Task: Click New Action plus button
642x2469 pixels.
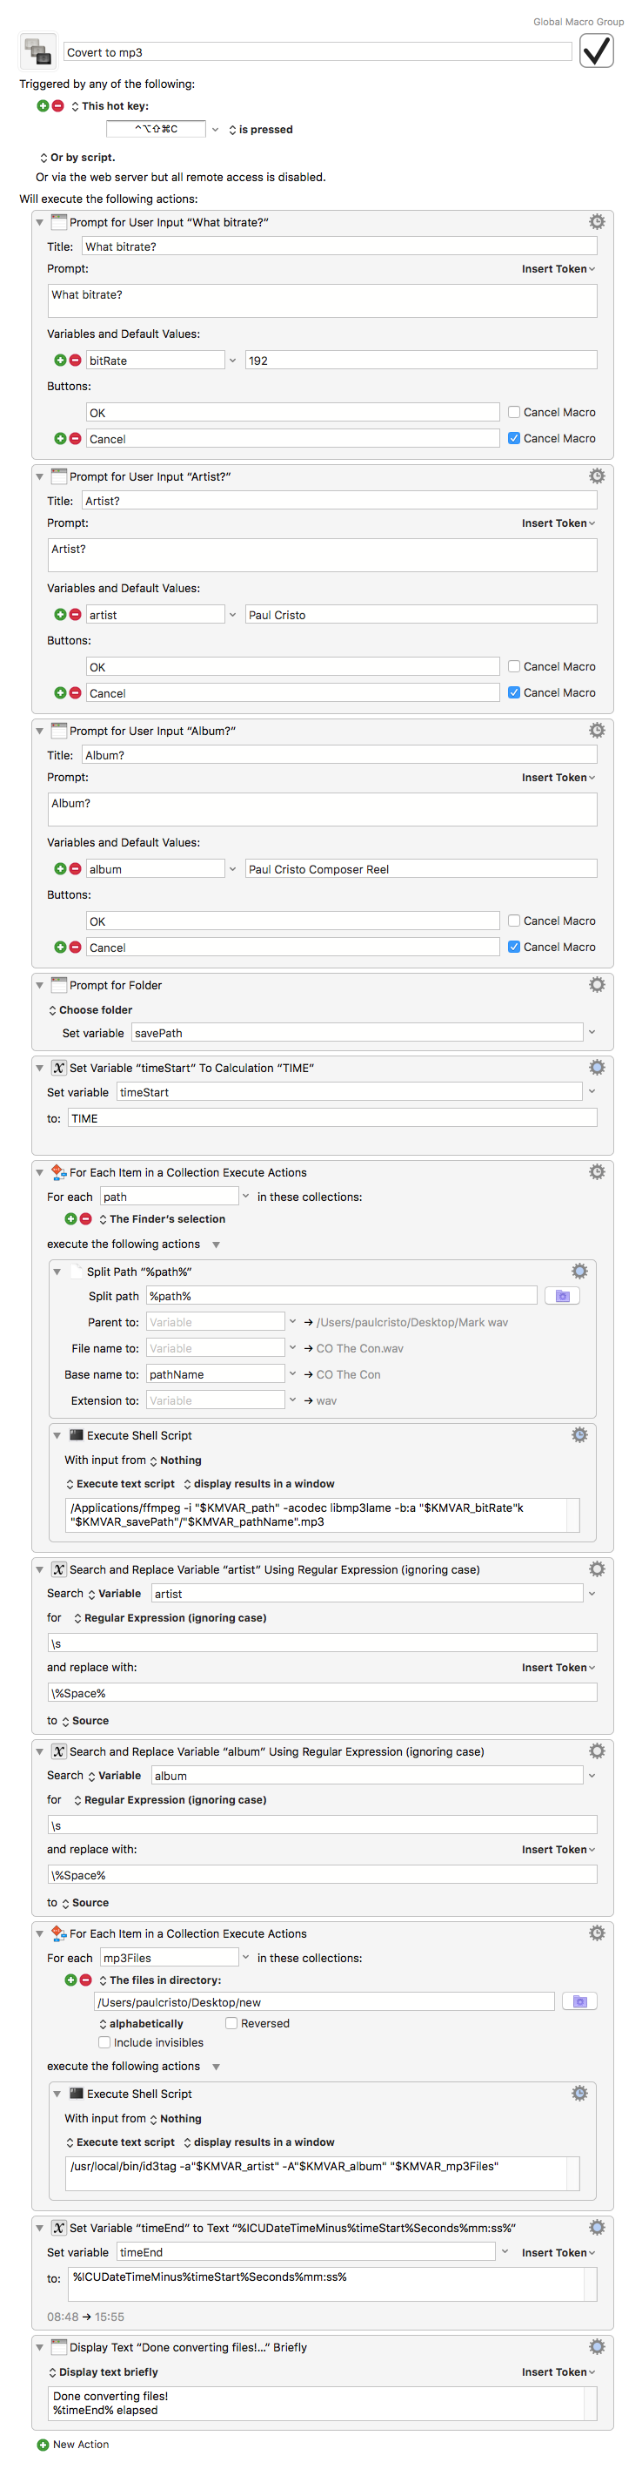Action: point(42,2445)
